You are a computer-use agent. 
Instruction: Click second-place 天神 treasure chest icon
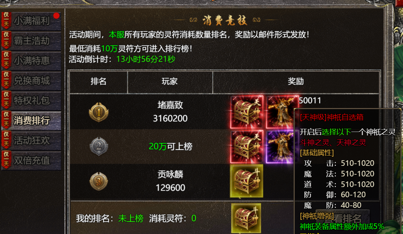coord(247,147)
